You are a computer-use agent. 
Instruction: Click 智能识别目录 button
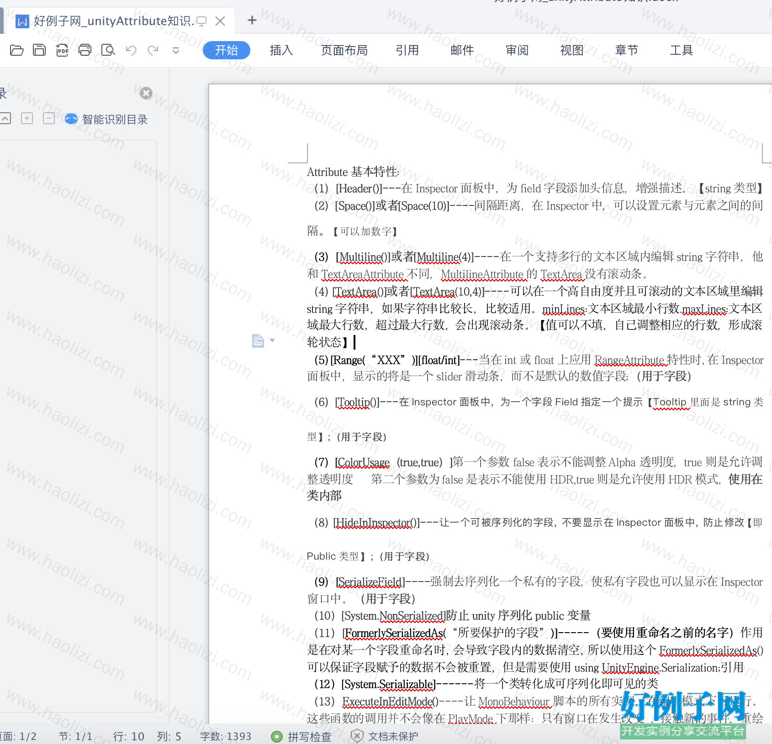[x=106, y=119]
